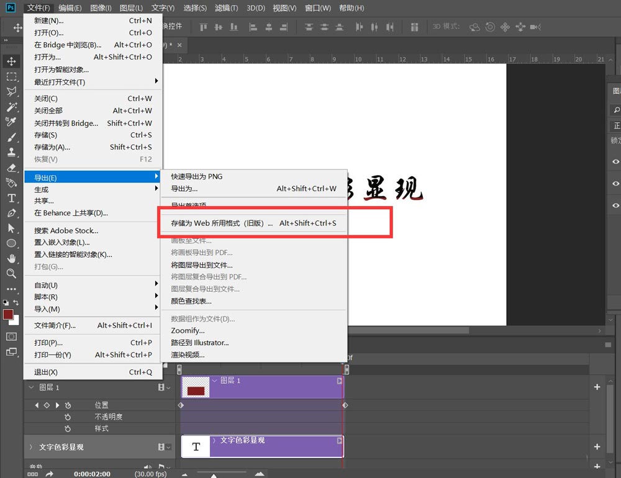The image size is (621, 478).
Task: Choose 快速导出为 PNG
Action: [253, 177]
